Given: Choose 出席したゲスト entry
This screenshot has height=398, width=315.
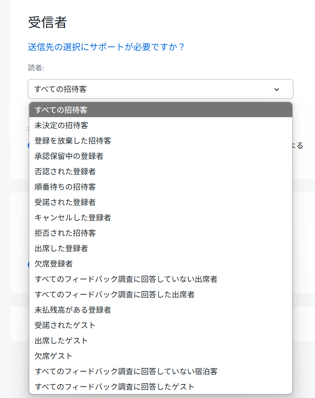Looking at the screenshot, I should (161, 341).
